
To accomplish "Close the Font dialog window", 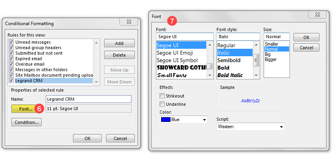I will (x=319, y=15).
